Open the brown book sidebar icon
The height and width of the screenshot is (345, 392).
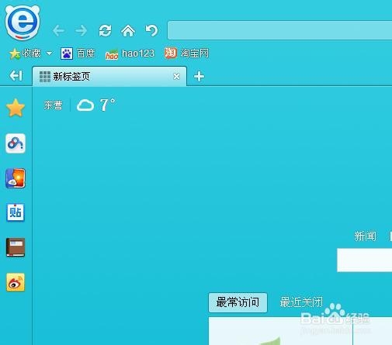coord(16,247)
